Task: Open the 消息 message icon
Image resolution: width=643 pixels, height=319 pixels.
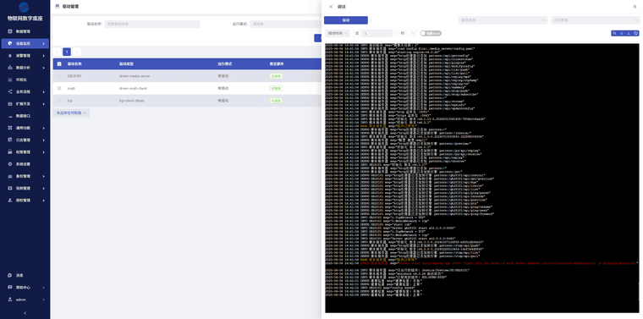Action: 10,276
